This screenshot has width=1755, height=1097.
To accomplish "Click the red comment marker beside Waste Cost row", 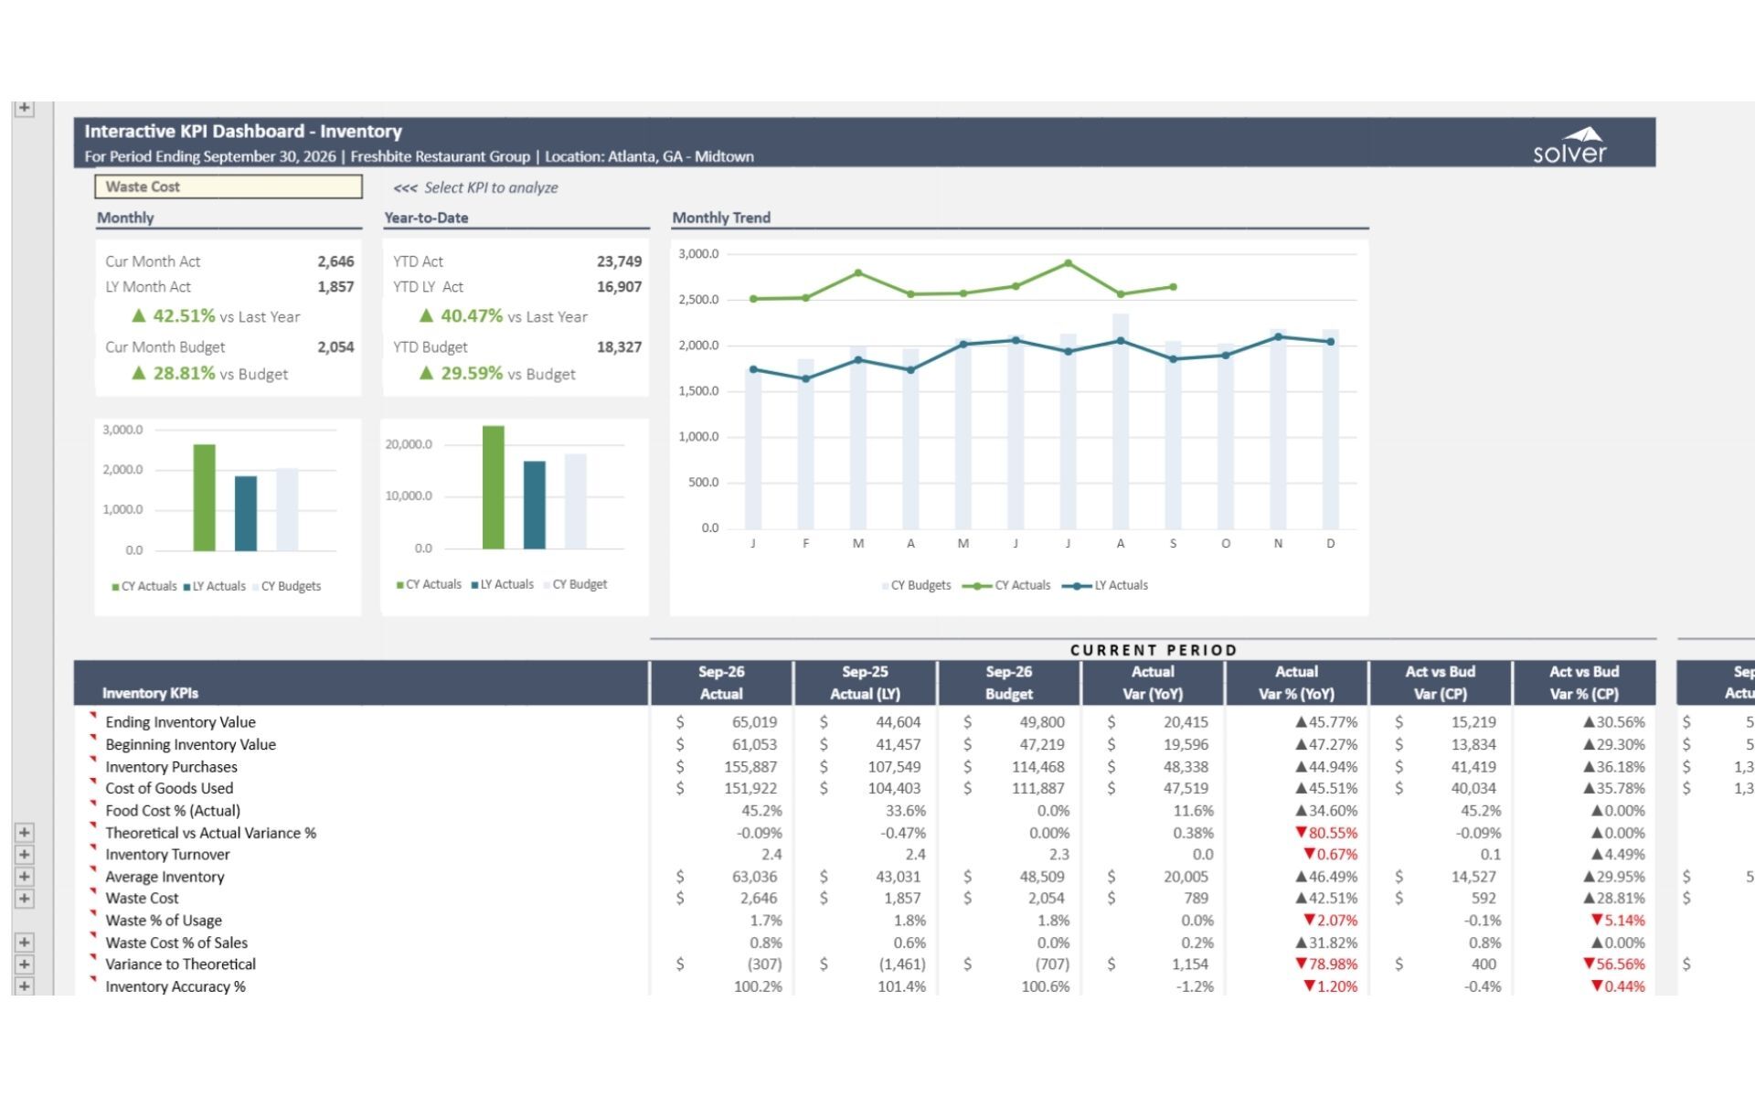I will [x=92, y=889].
